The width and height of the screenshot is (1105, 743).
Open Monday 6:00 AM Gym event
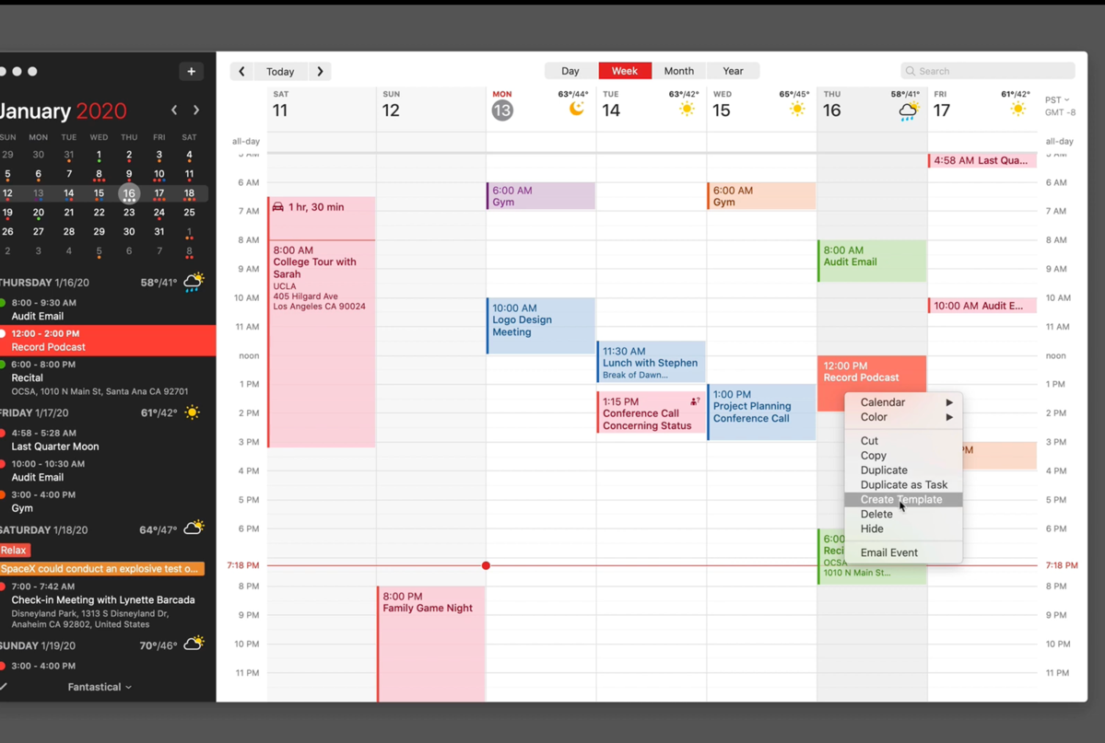tap(541, 196)
